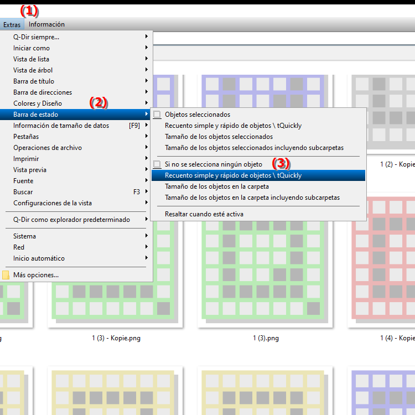Screen dimensions: 415x415
Task: Open the Información menu
Action: (46, 24)
